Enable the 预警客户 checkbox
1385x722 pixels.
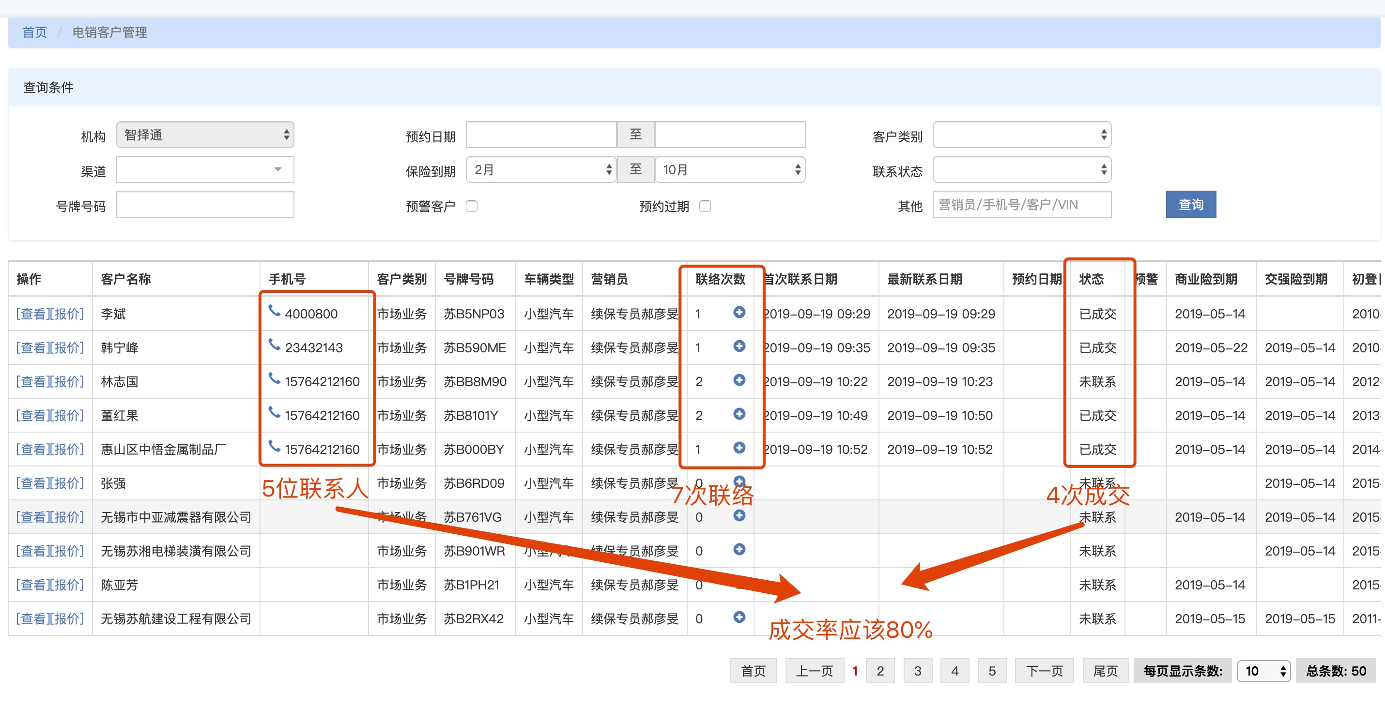[x=472, y=206]
